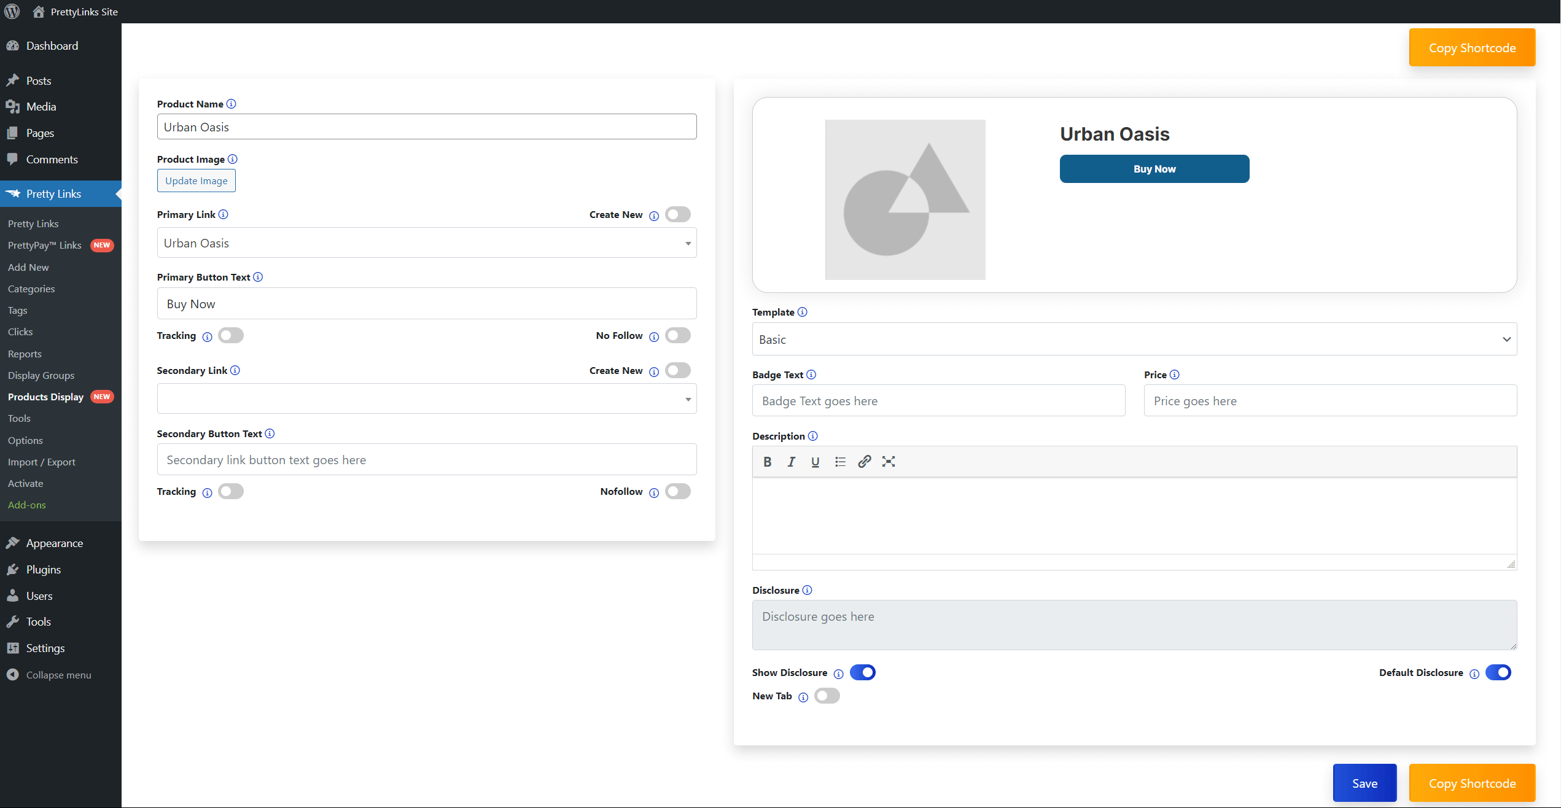Click the insert link icon
1561x808 pixels.
coord(864,462)
